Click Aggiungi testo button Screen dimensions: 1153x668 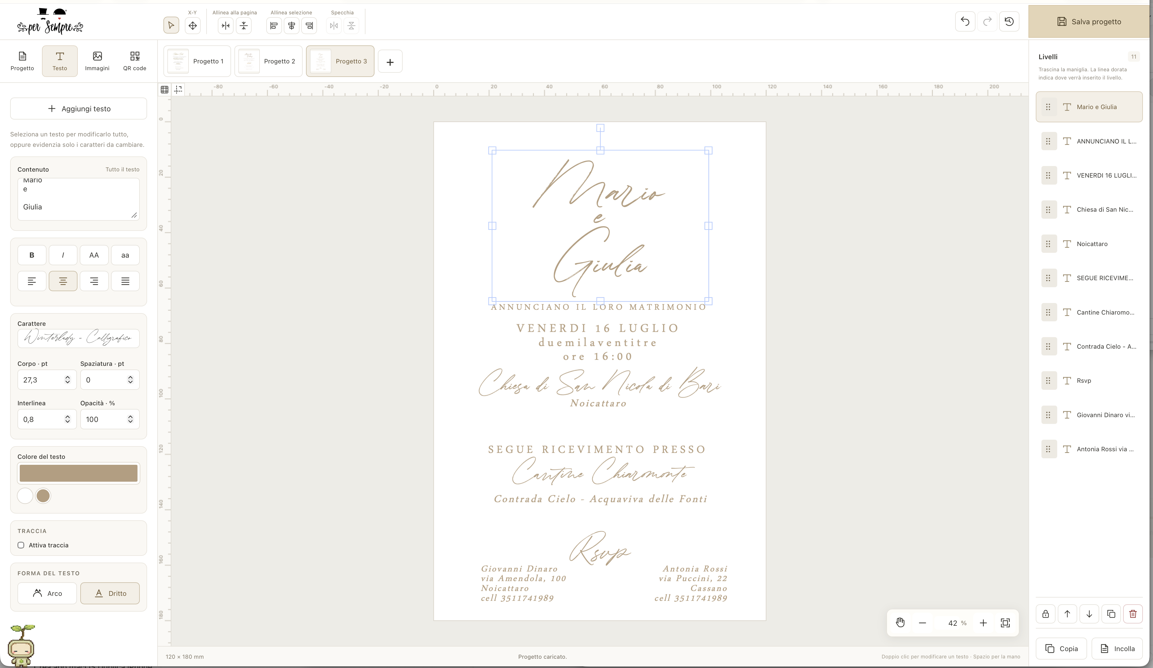click(x=78, y=109)
